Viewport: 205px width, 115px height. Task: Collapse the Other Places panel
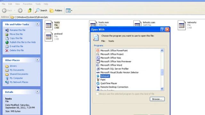[x=37, y=60]
